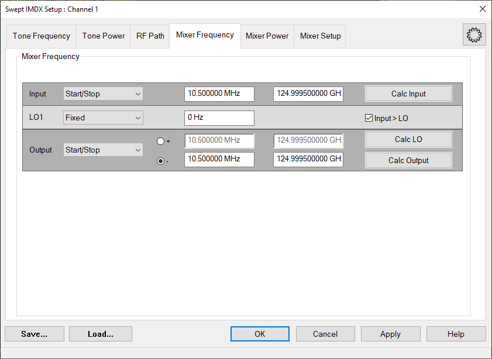Click the Input start frequency field
Screen dimensions: 492x359
click(219, 94)
